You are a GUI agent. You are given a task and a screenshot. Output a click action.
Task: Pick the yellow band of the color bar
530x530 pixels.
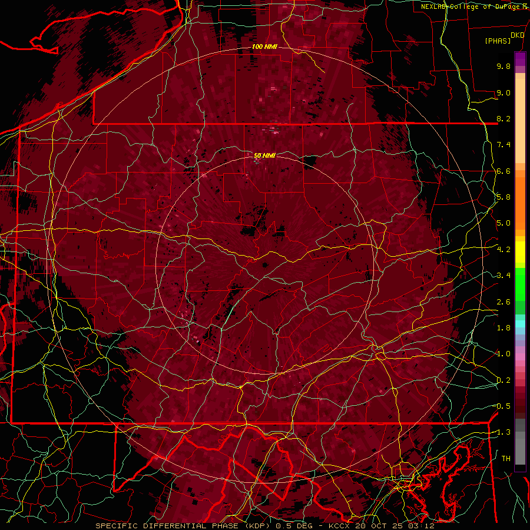[520, 252]
